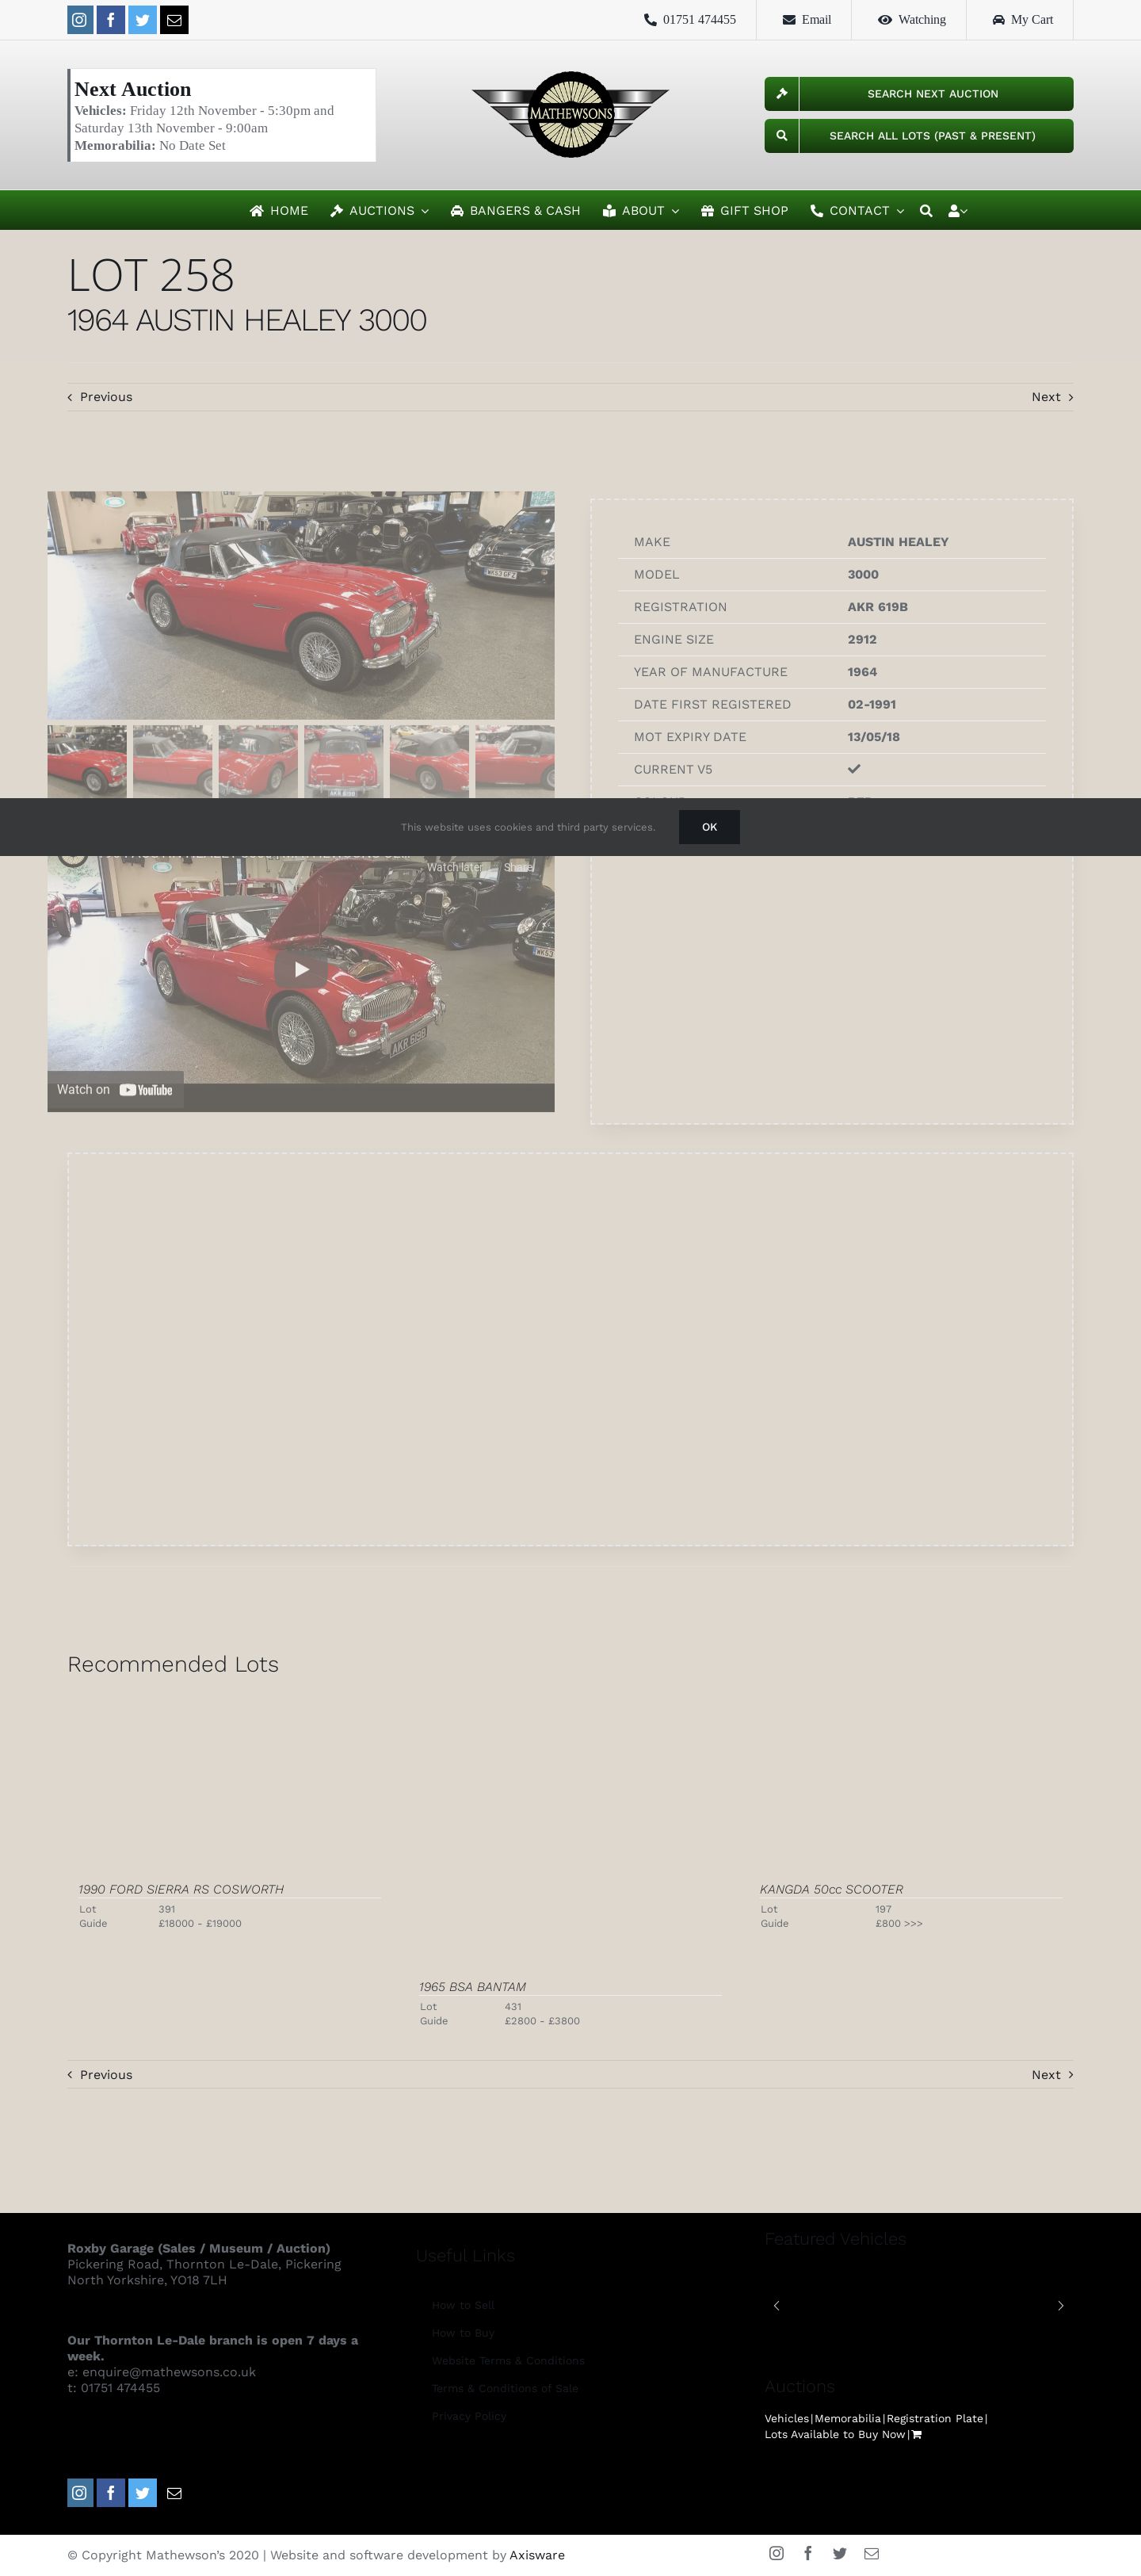Select third gallery thumbnail
This screenshot has width=1141, height=2576.
point(258,761)
